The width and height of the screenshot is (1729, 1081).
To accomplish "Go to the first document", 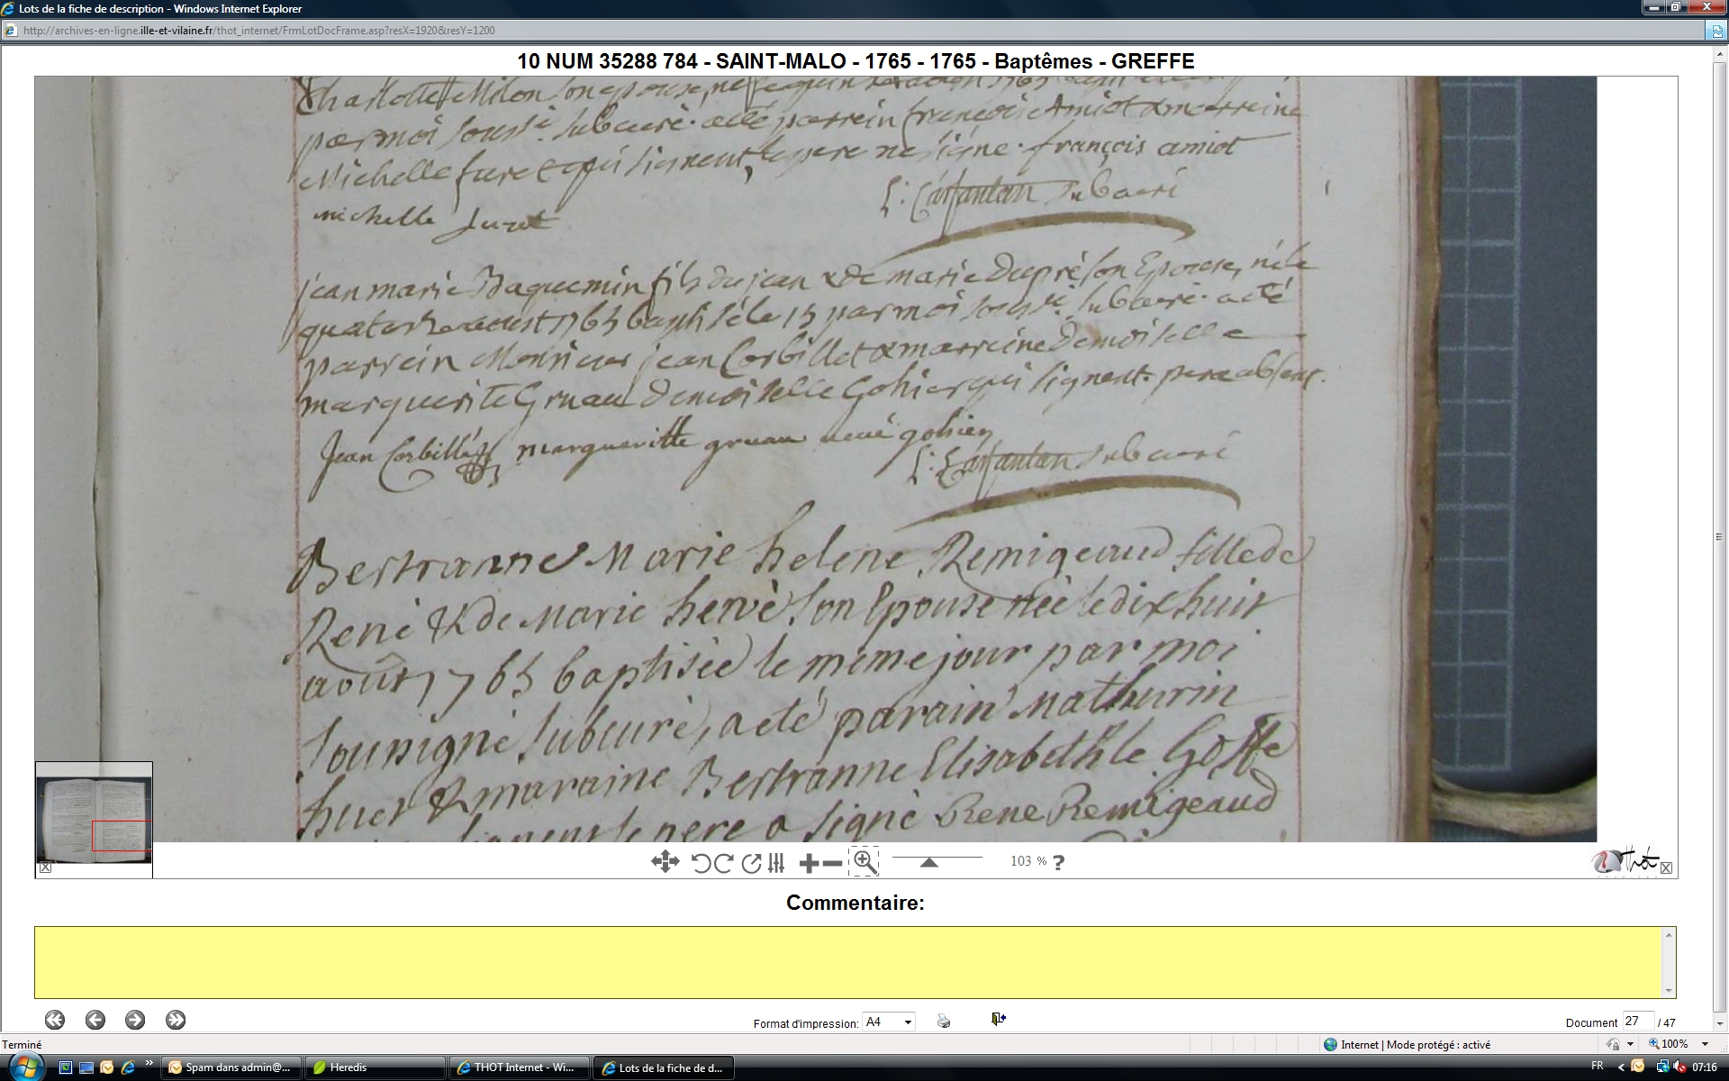I will click(55, 1020).
